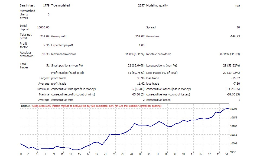Select the "Spread" label
260x156 pixels.
pos(151,27)
